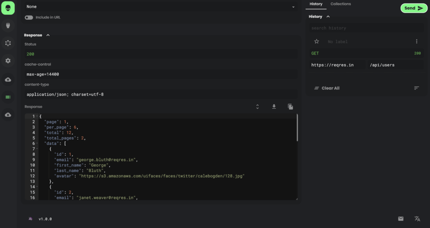Open the GraphQL page icon in sidebar
430x228 pixels.
(x=8, y=43)
